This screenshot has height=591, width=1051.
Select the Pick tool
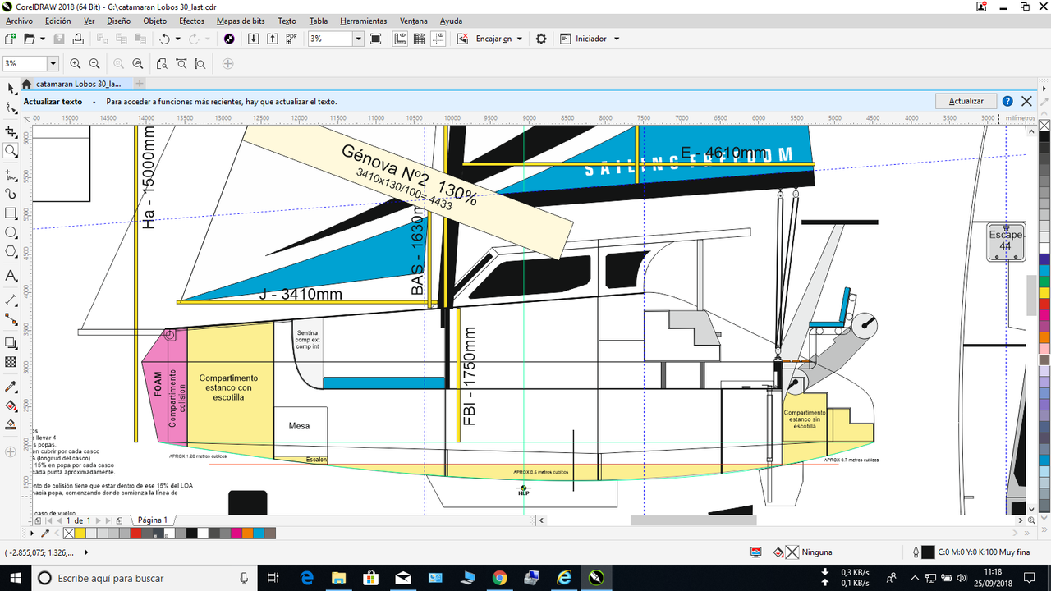click(11, 88)
